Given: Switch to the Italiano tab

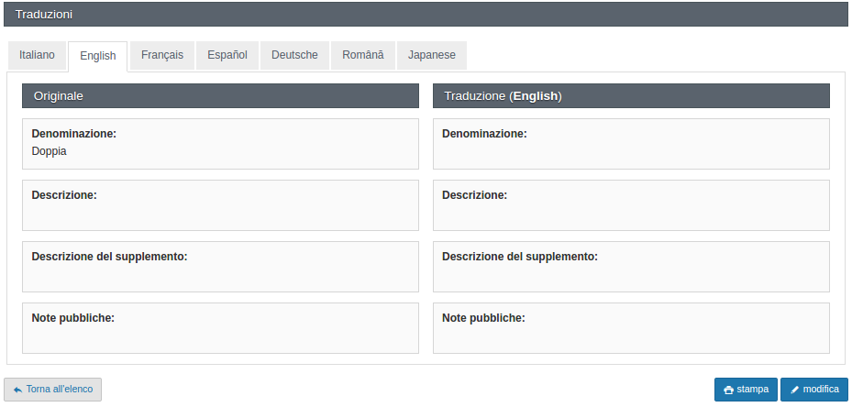Looking at the screenshot, I should tap(38, 55).
